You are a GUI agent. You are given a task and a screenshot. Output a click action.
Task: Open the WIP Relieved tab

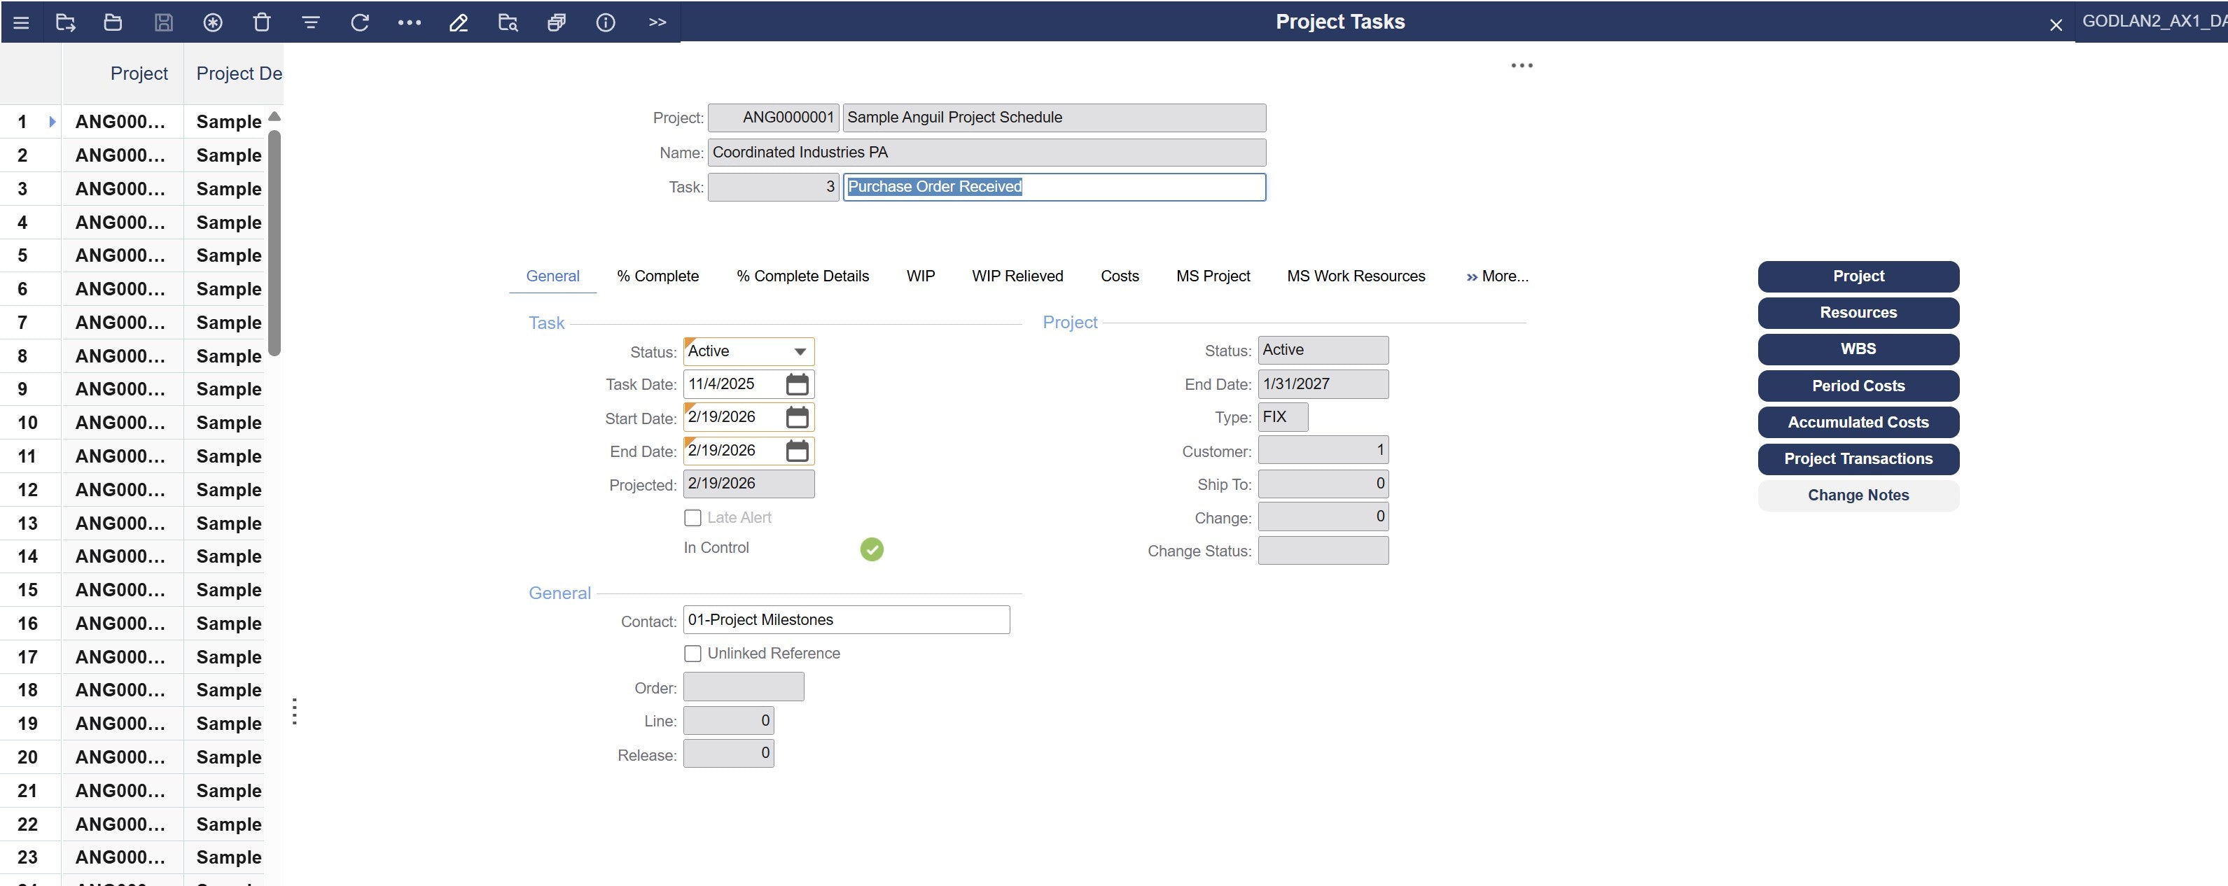(x=1017, y=276)
